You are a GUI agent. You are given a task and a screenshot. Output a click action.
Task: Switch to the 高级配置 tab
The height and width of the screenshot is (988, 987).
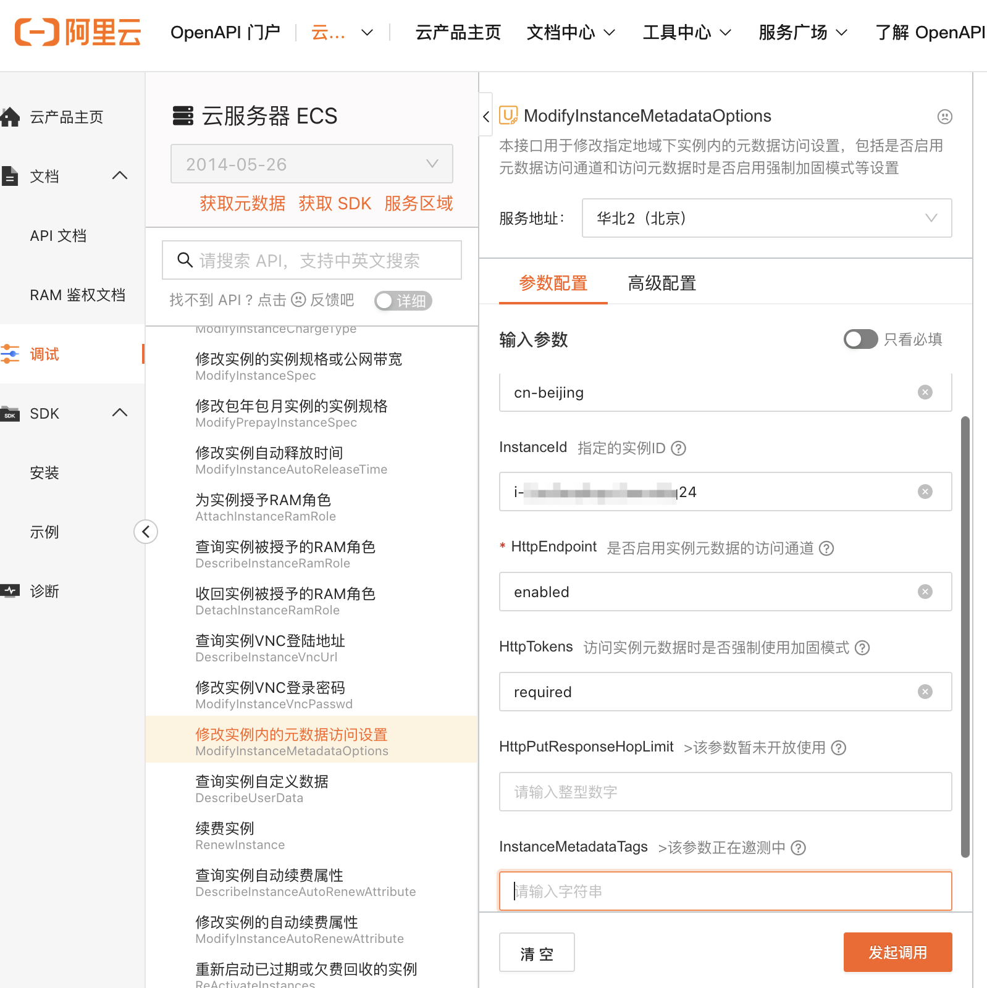661,283
